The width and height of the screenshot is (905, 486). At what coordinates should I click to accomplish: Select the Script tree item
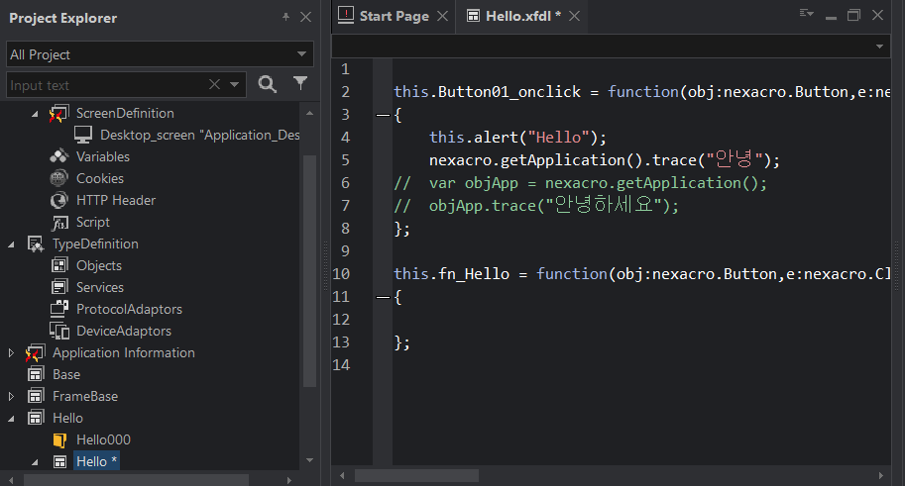click(93, 223)
